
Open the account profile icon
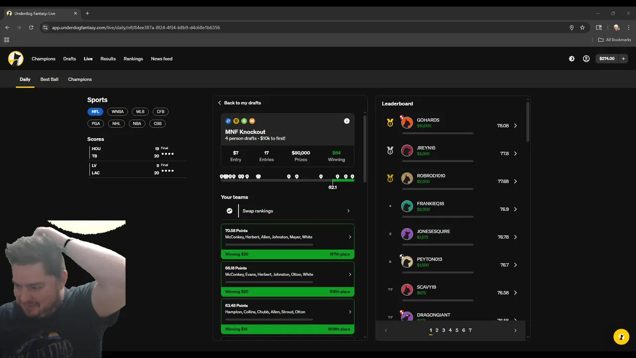pos(586,59)
